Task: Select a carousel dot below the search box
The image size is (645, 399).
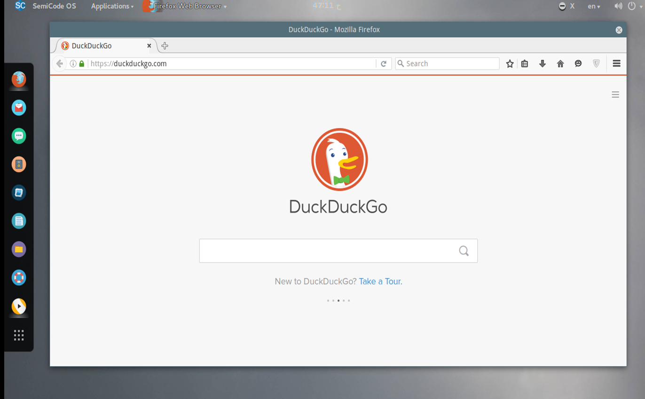Action: pyautogui.click(x=338, y=301)
